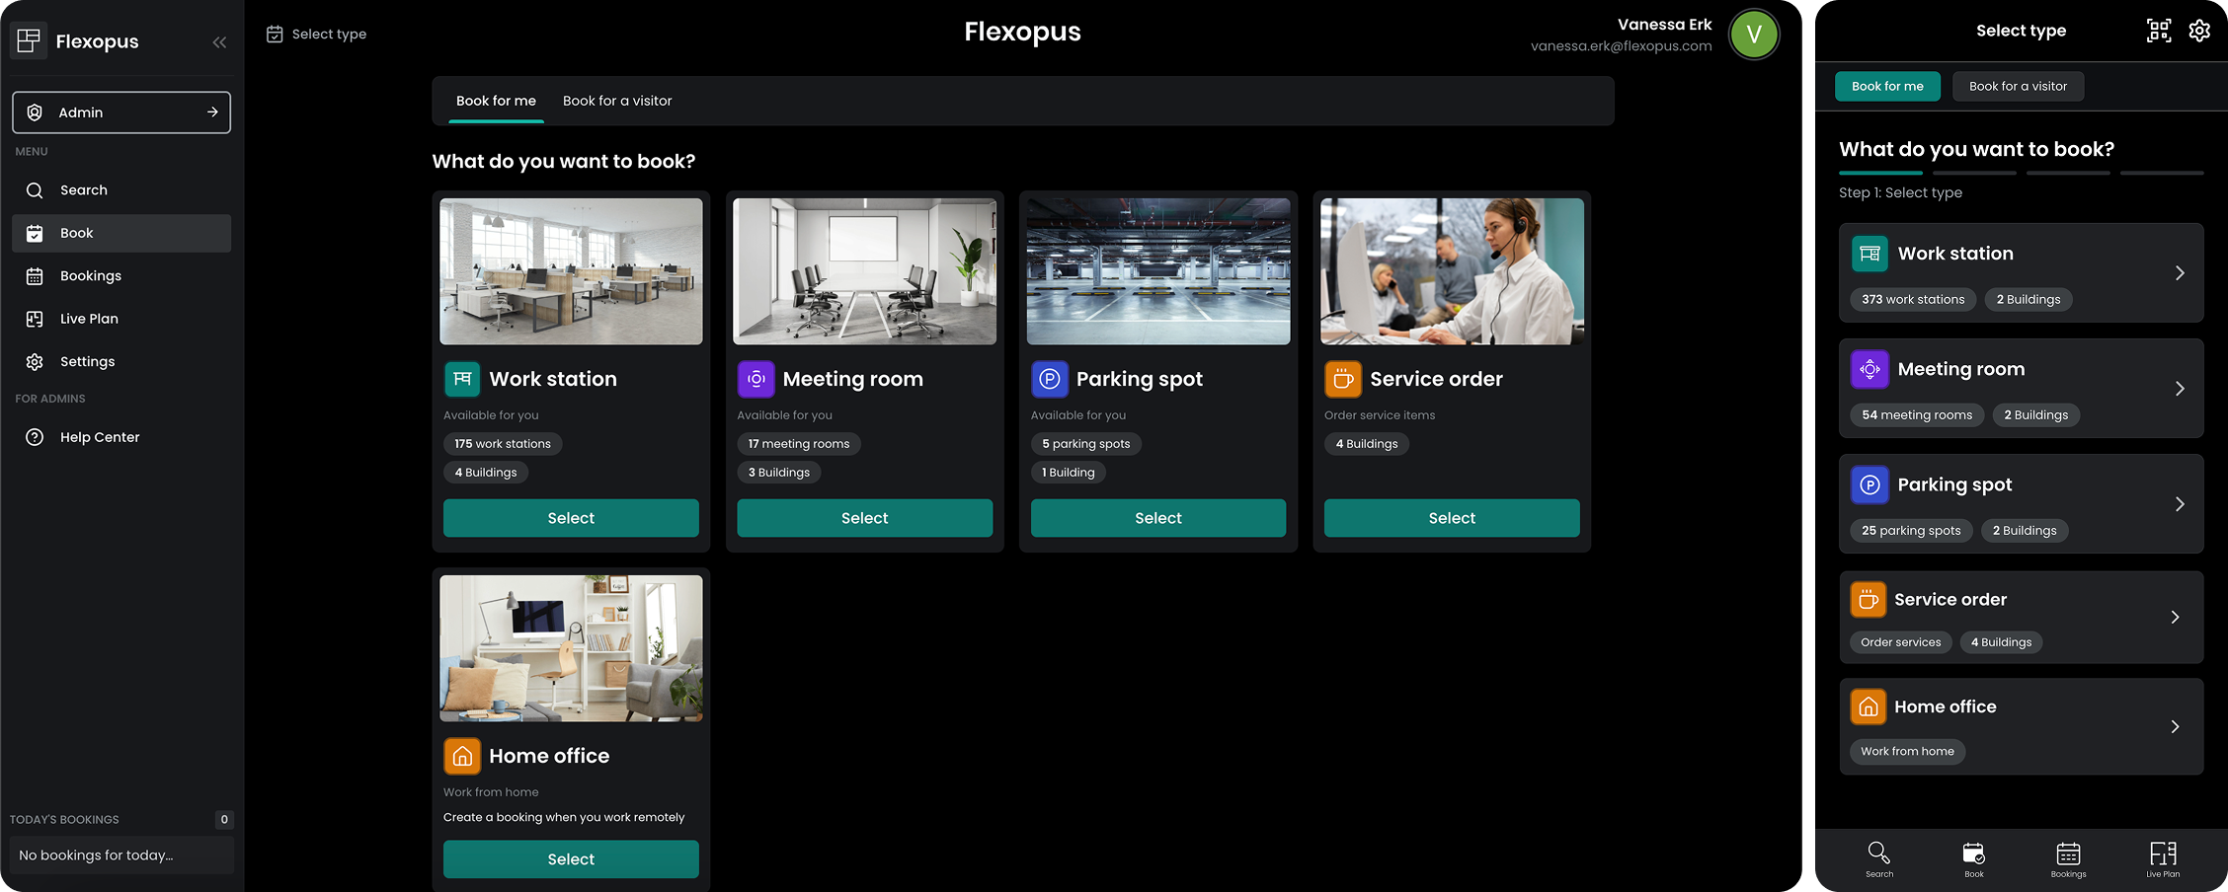The height and width of the screenshot is (892, 2228).
Task: Expand Meeting room row chevron
Action: [2180, 389]
